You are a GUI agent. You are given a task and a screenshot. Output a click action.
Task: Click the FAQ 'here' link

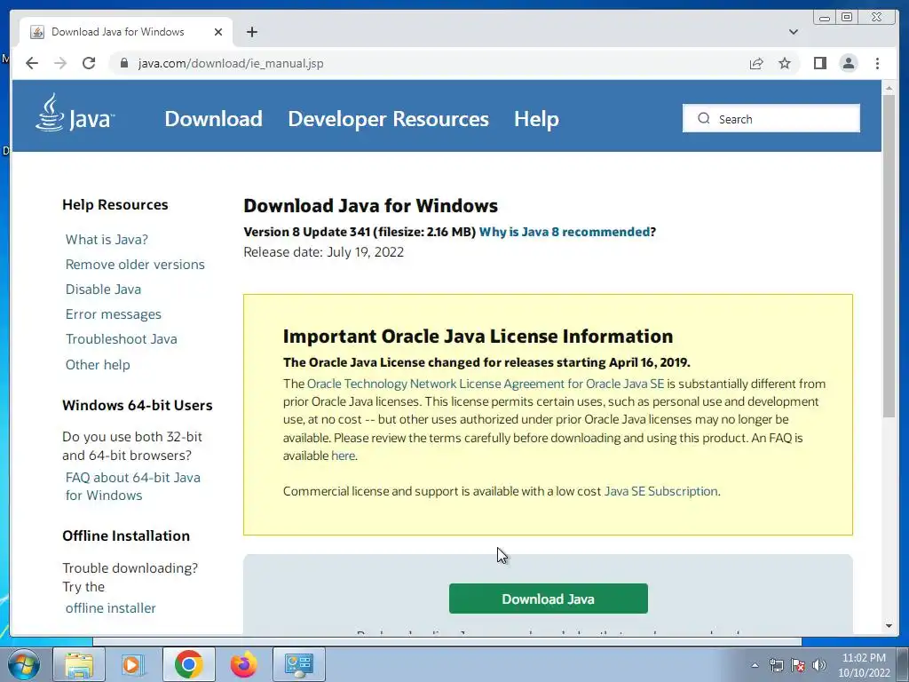tap(344, 456)
